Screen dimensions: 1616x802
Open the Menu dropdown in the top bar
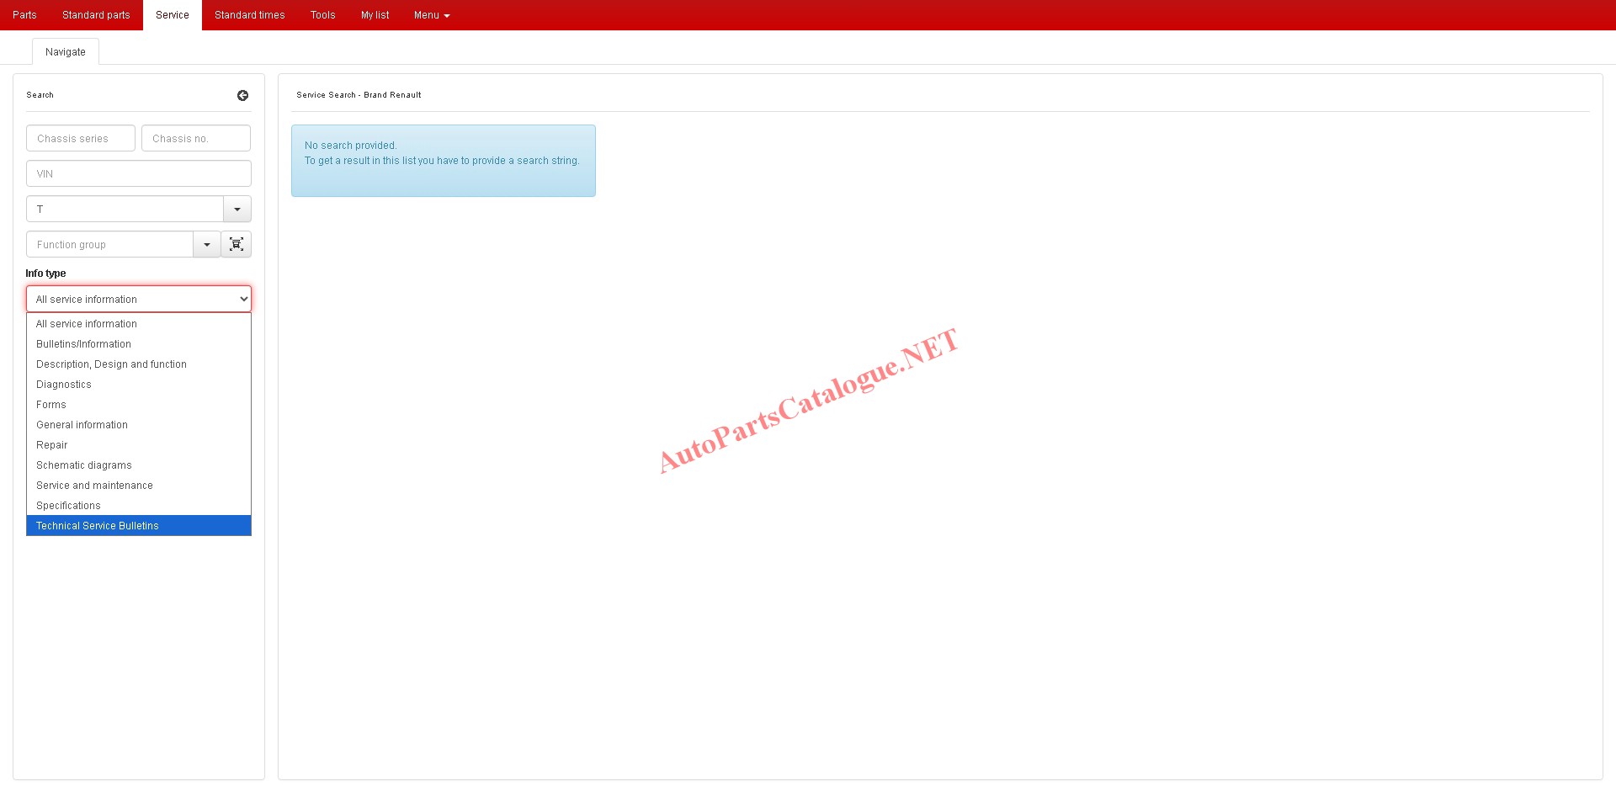(431, 15)
